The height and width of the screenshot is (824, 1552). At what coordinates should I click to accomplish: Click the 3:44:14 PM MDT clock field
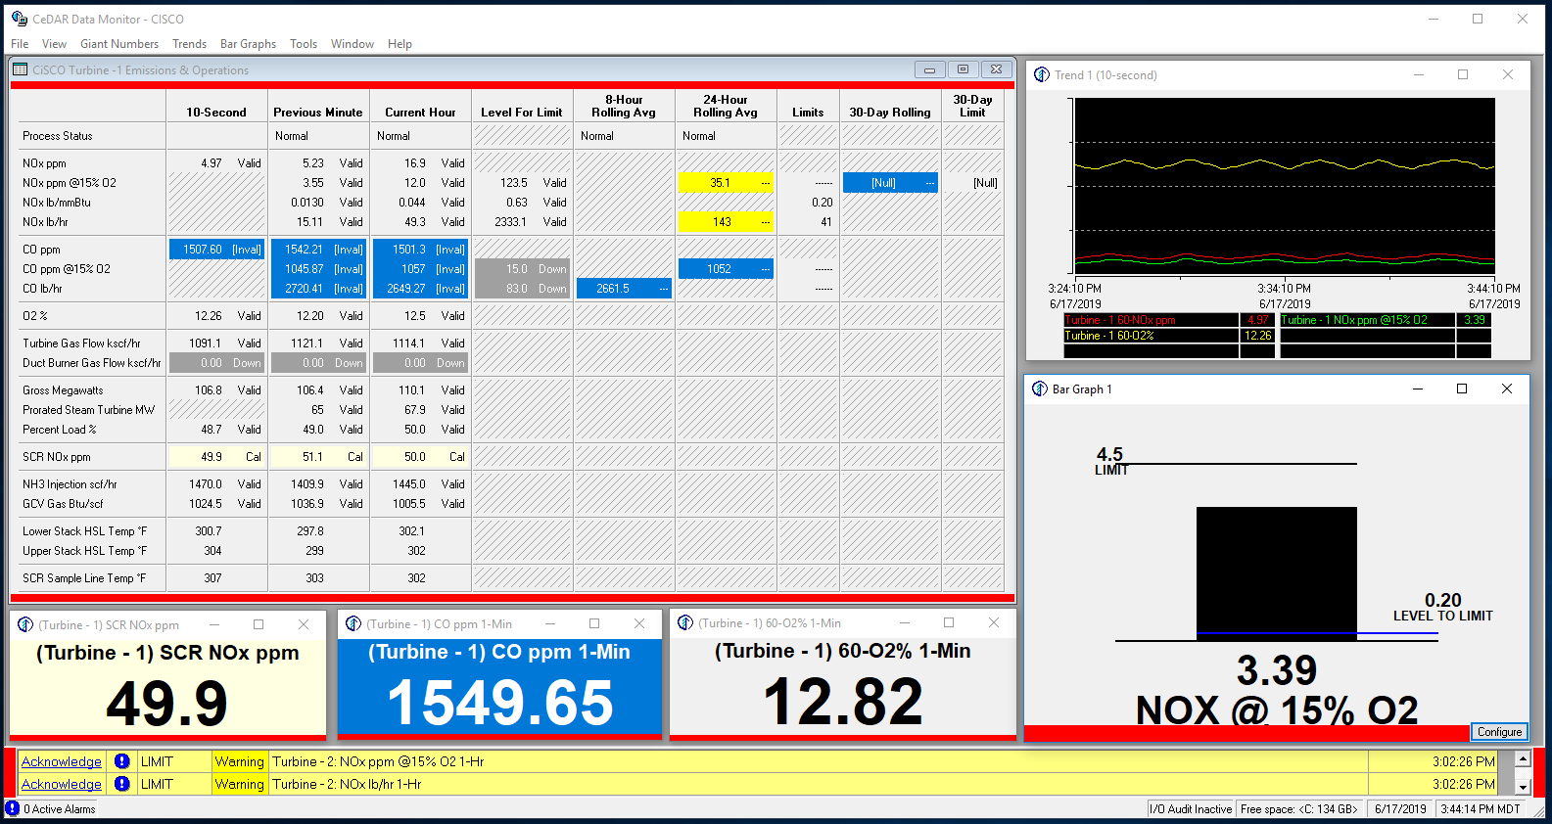click(1480, 809)
